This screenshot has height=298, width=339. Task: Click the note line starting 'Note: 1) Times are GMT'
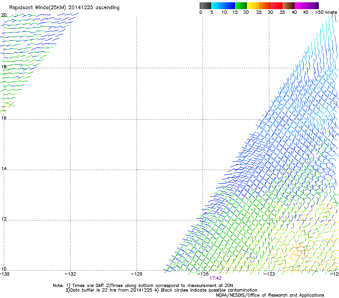(x=143, y=286)
